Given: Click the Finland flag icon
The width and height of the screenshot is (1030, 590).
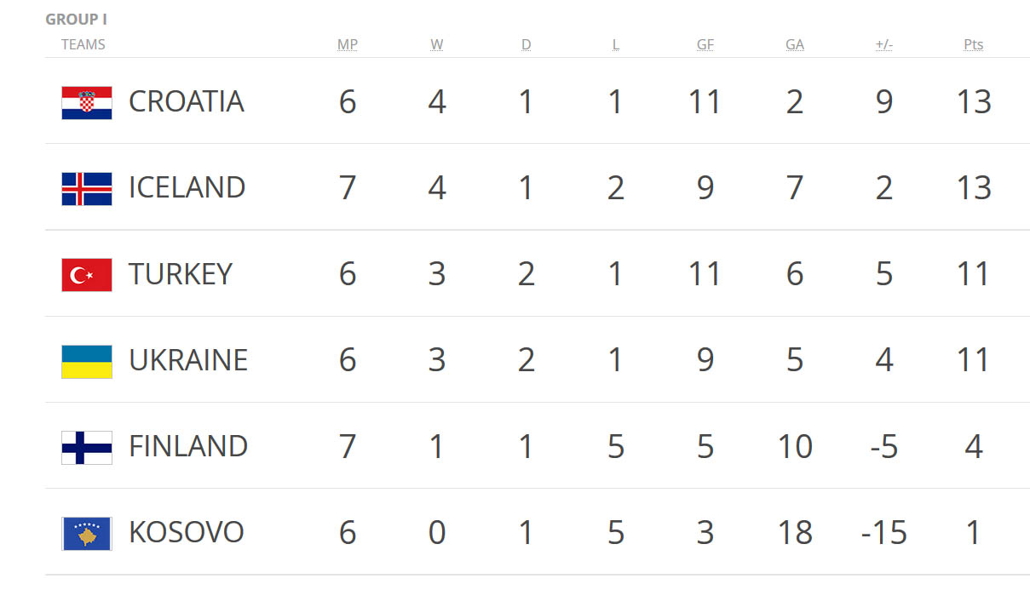Looking at the screenshot, I should point(87,447).
